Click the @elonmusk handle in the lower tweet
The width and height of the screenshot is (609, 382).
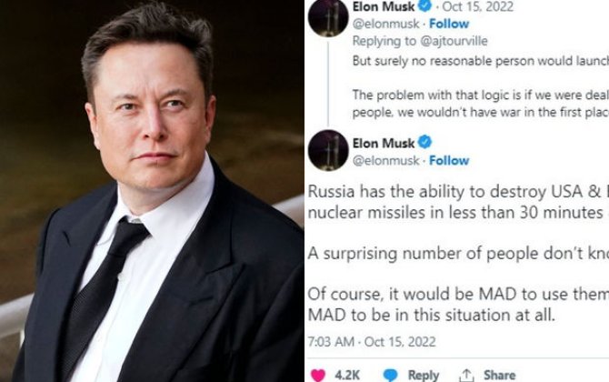[386, 160]
